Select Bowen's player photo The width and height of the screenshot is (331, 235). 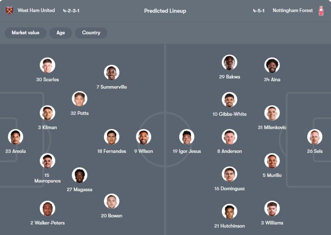[112, 201]
